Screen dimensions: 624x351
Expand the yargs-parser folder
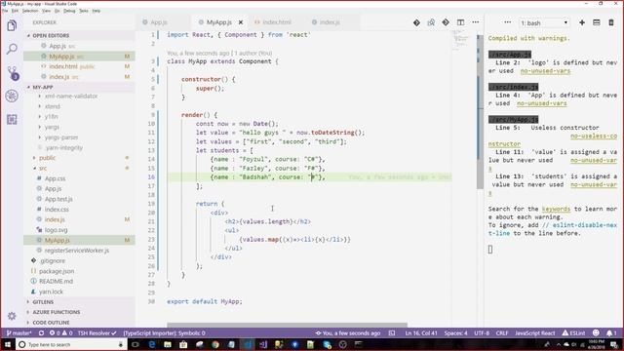60,137
